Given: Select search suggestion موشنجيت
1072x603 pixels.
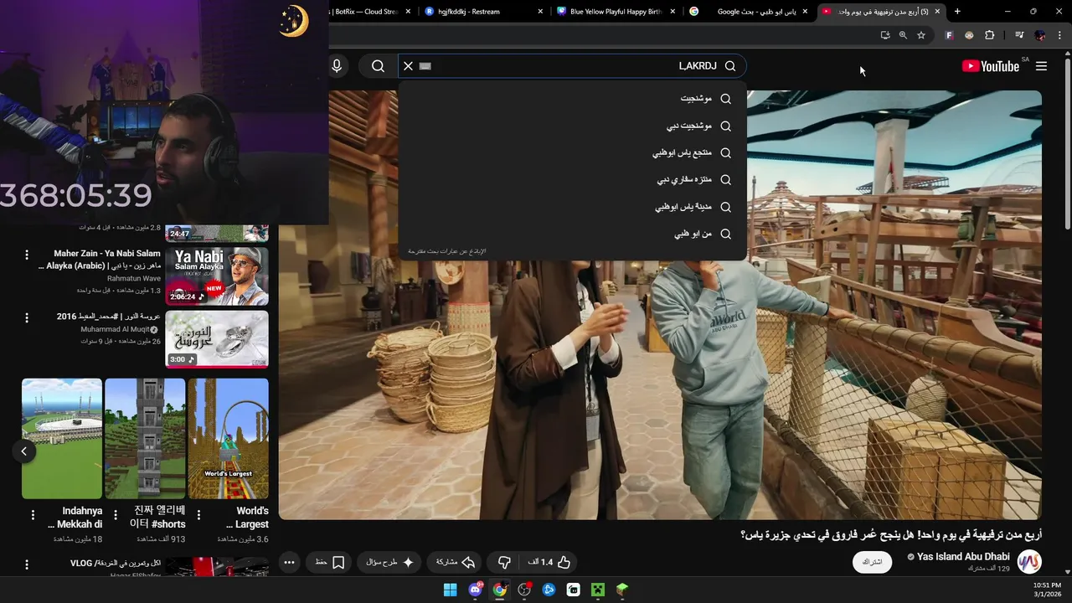Looking at the screenshot, I should click(572, 99).
